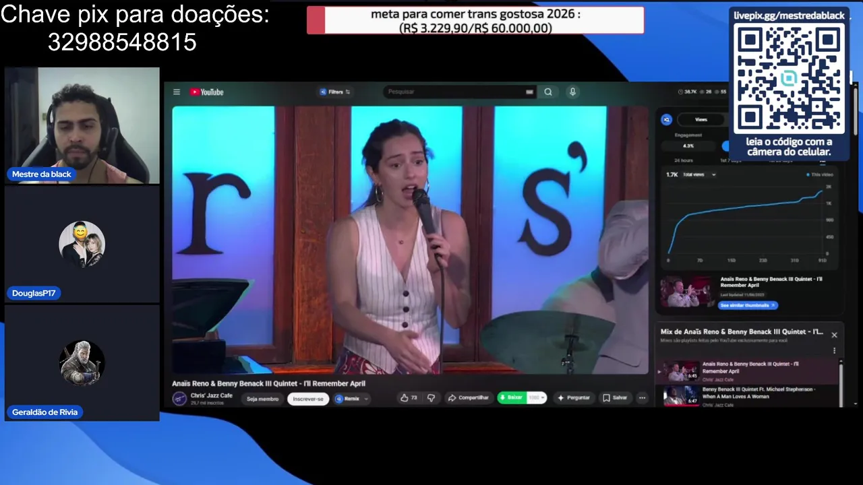
Task: Expand the Remix dropdown arrow
Action: point(366,399)
